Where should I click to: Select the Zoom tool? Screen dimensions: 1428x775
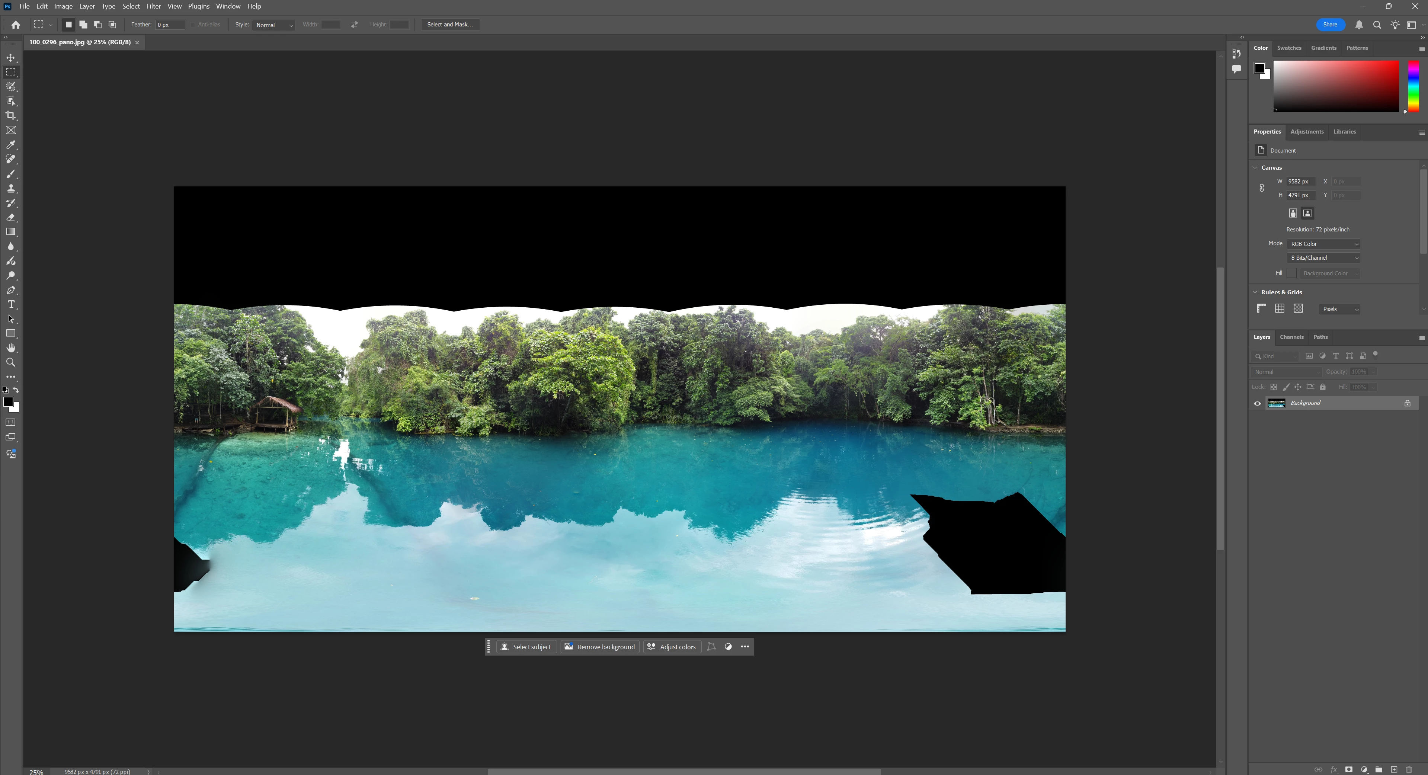pyautogui.click(x=10, y=362)
